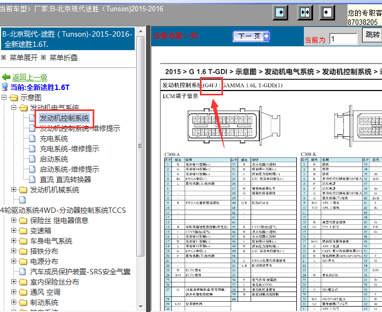The width and height of the screenshot is (382, 312).
Task: Click the C300-K table label
Action: 308,154
